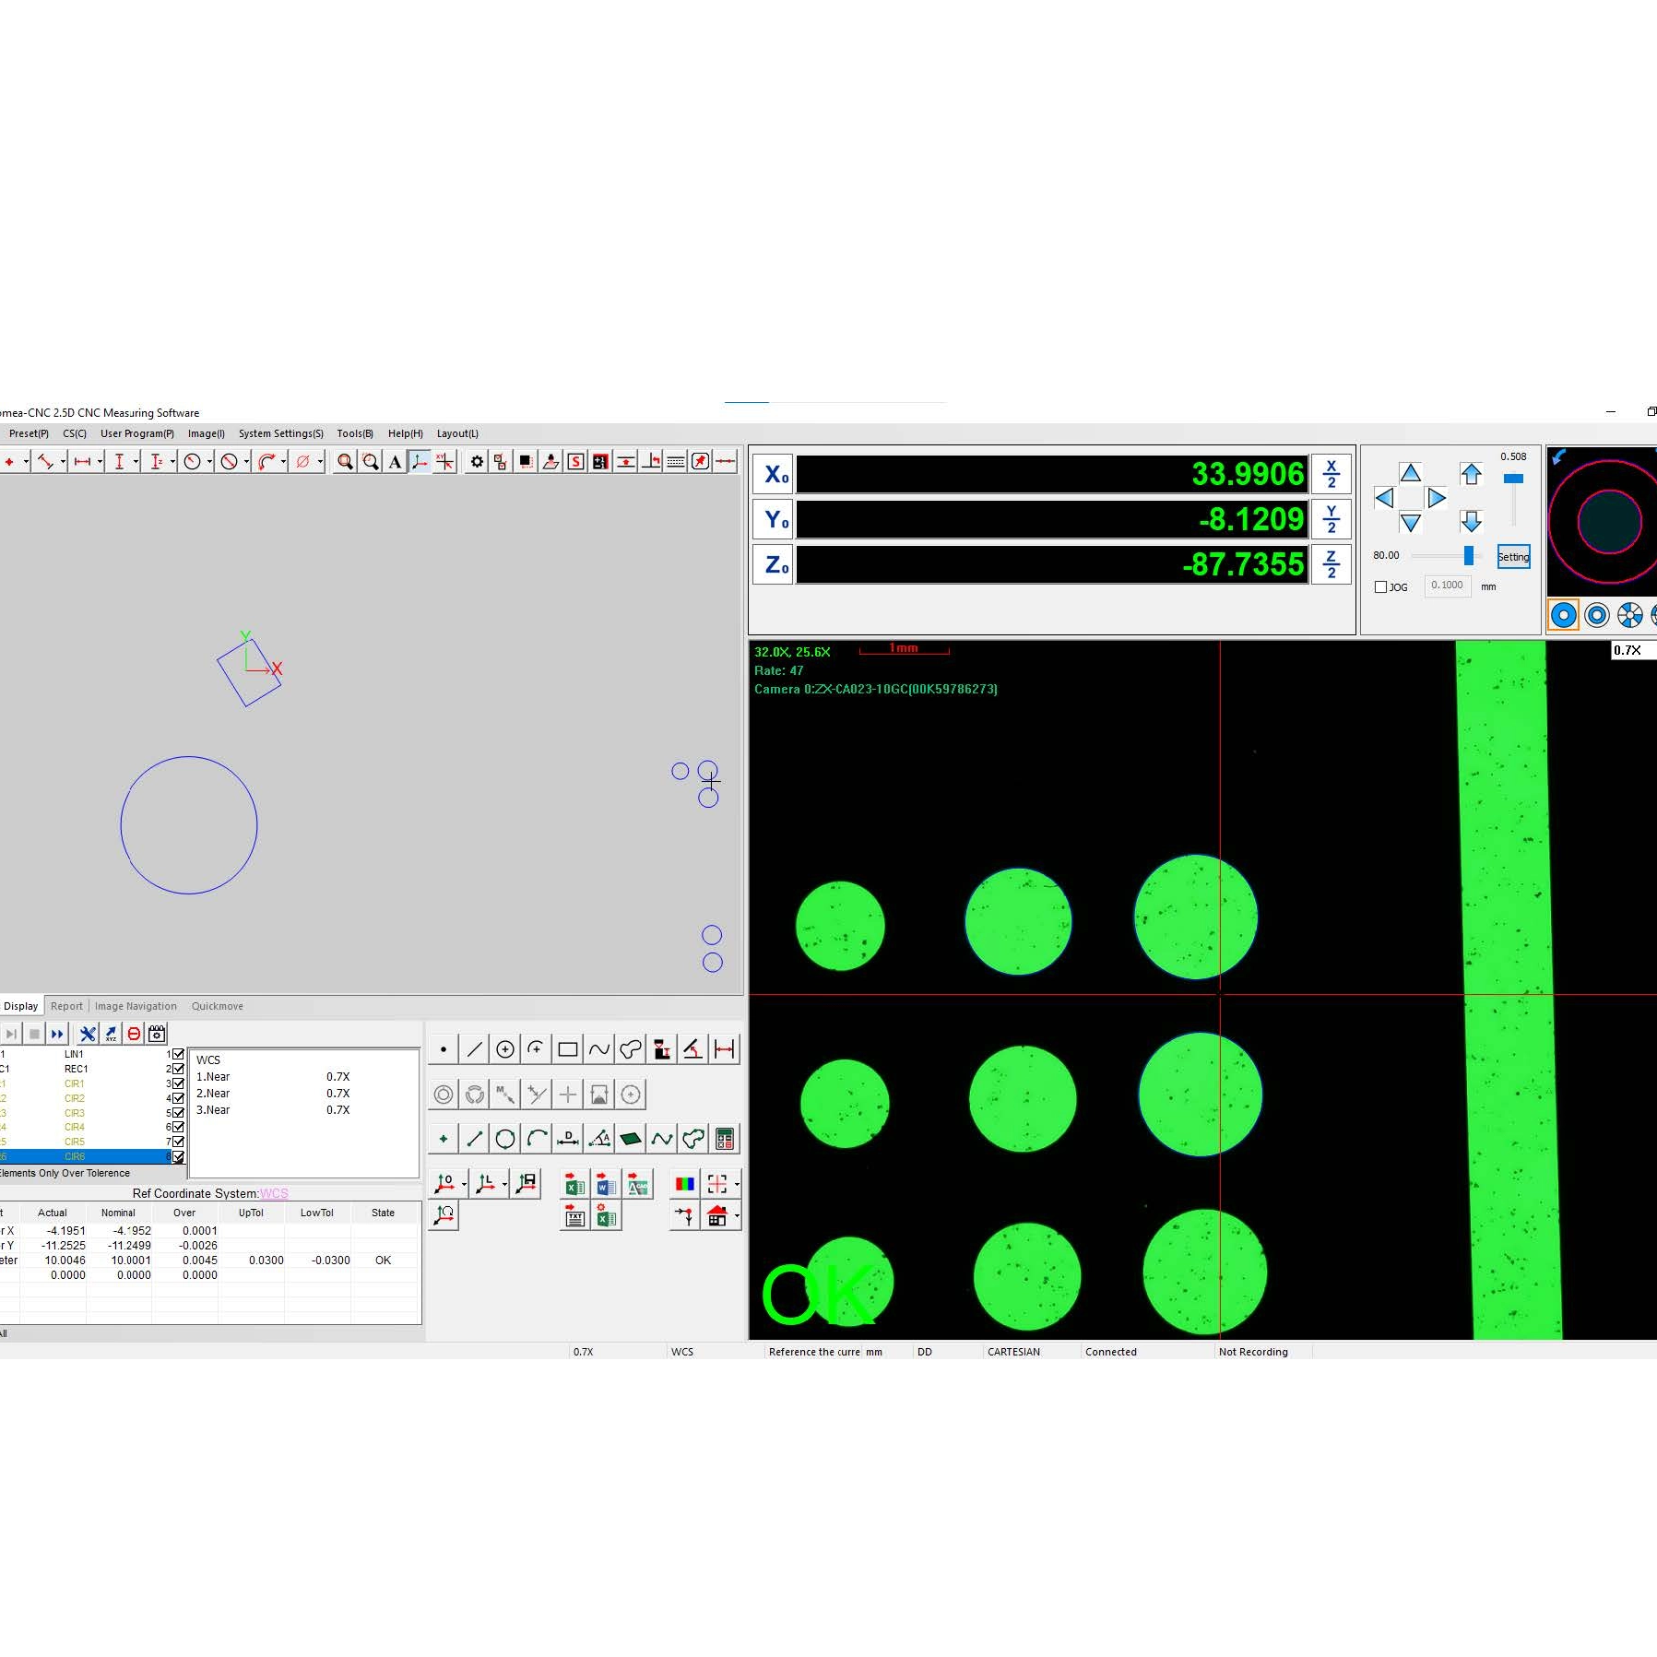Select the circle-with-plus probe tool
Image resolution: width=1657 pixels, height=1657 pixels.
[x=505, y=1049]
